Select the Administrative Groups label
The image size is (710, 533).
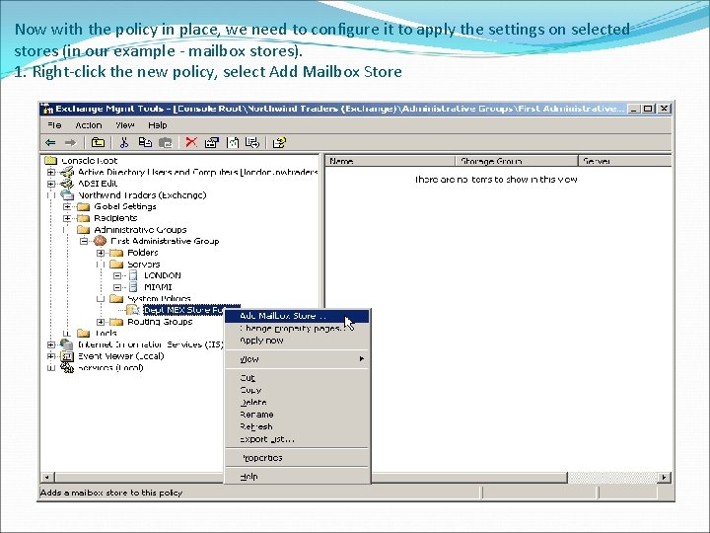click(140, 229)
